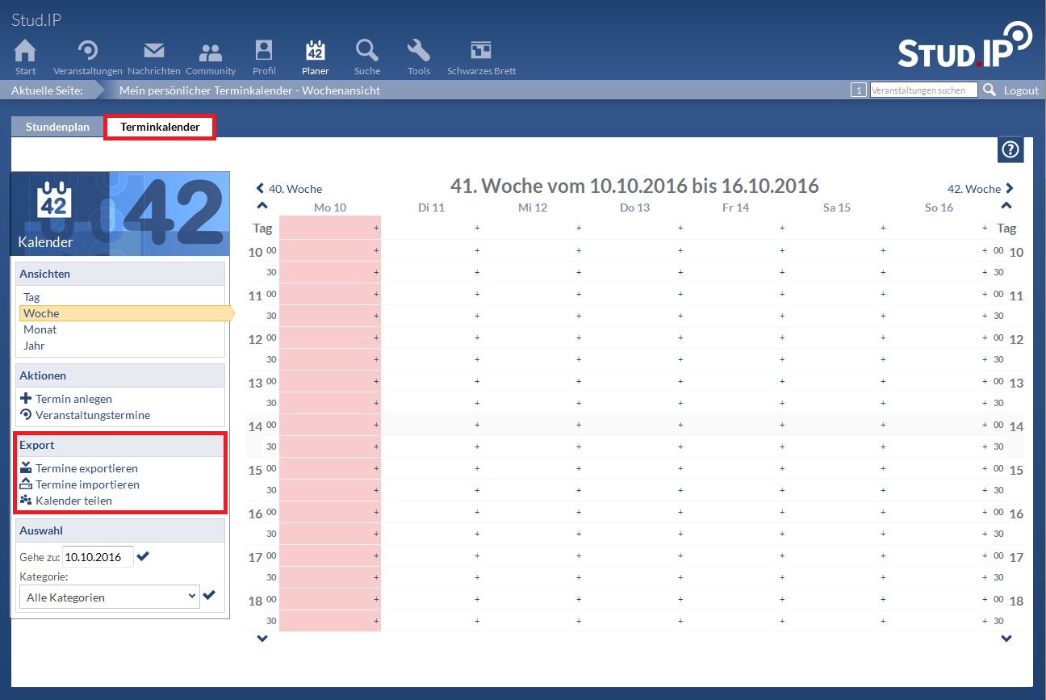Image resolution: width=1046 pixels, height=700 pixels.
Task: Go to the Community section icon
Action: (210, 52)
